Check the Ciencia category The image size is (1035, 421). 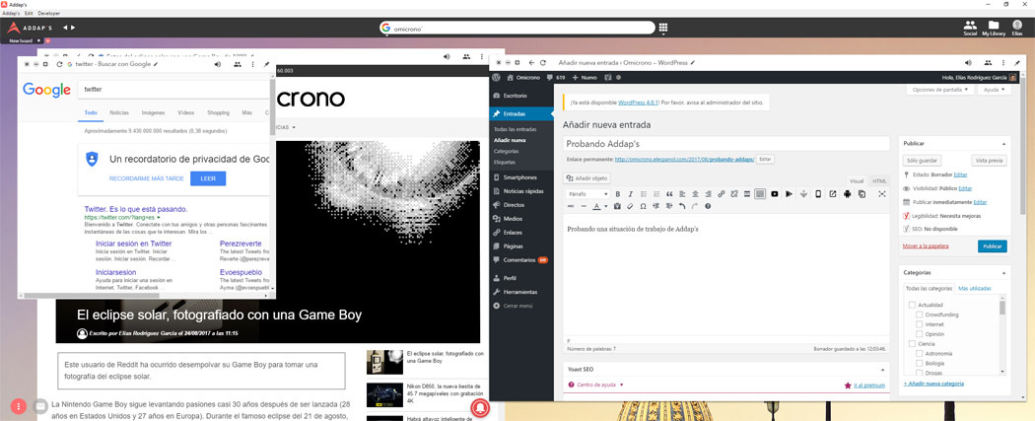(x=912, y=344)
